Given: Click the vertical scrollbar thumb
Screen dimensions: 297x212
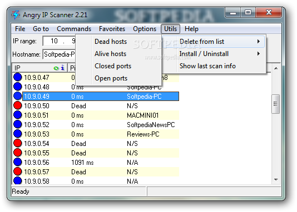Looking at the screenshot, I should [276, 104].
